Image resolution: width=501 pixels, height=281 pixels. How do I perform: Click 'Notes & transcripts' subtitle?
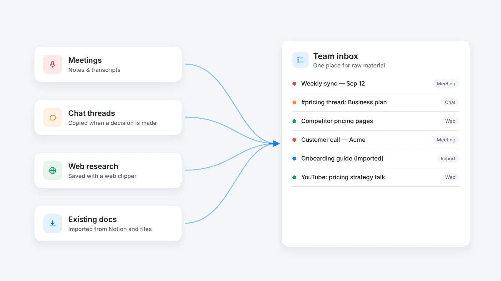94,70
